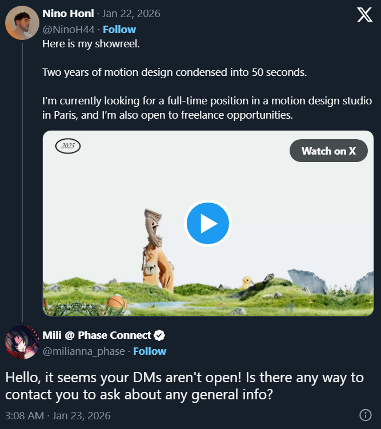The height and width of the screenshot is (429, 381).
Task: Click the @NinoH44 handle
Action: point(67,29)
